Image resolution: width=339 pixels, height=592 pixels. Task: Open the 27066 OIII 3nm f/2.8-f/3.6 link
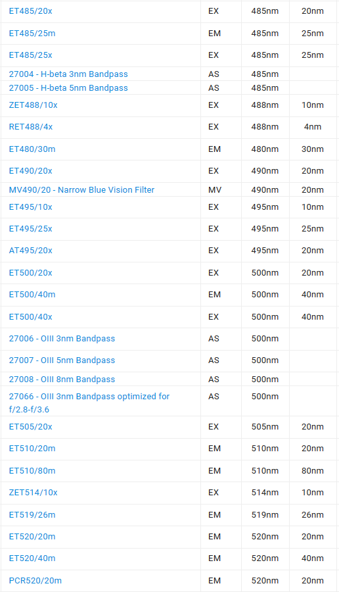click(x=89, y=403)
